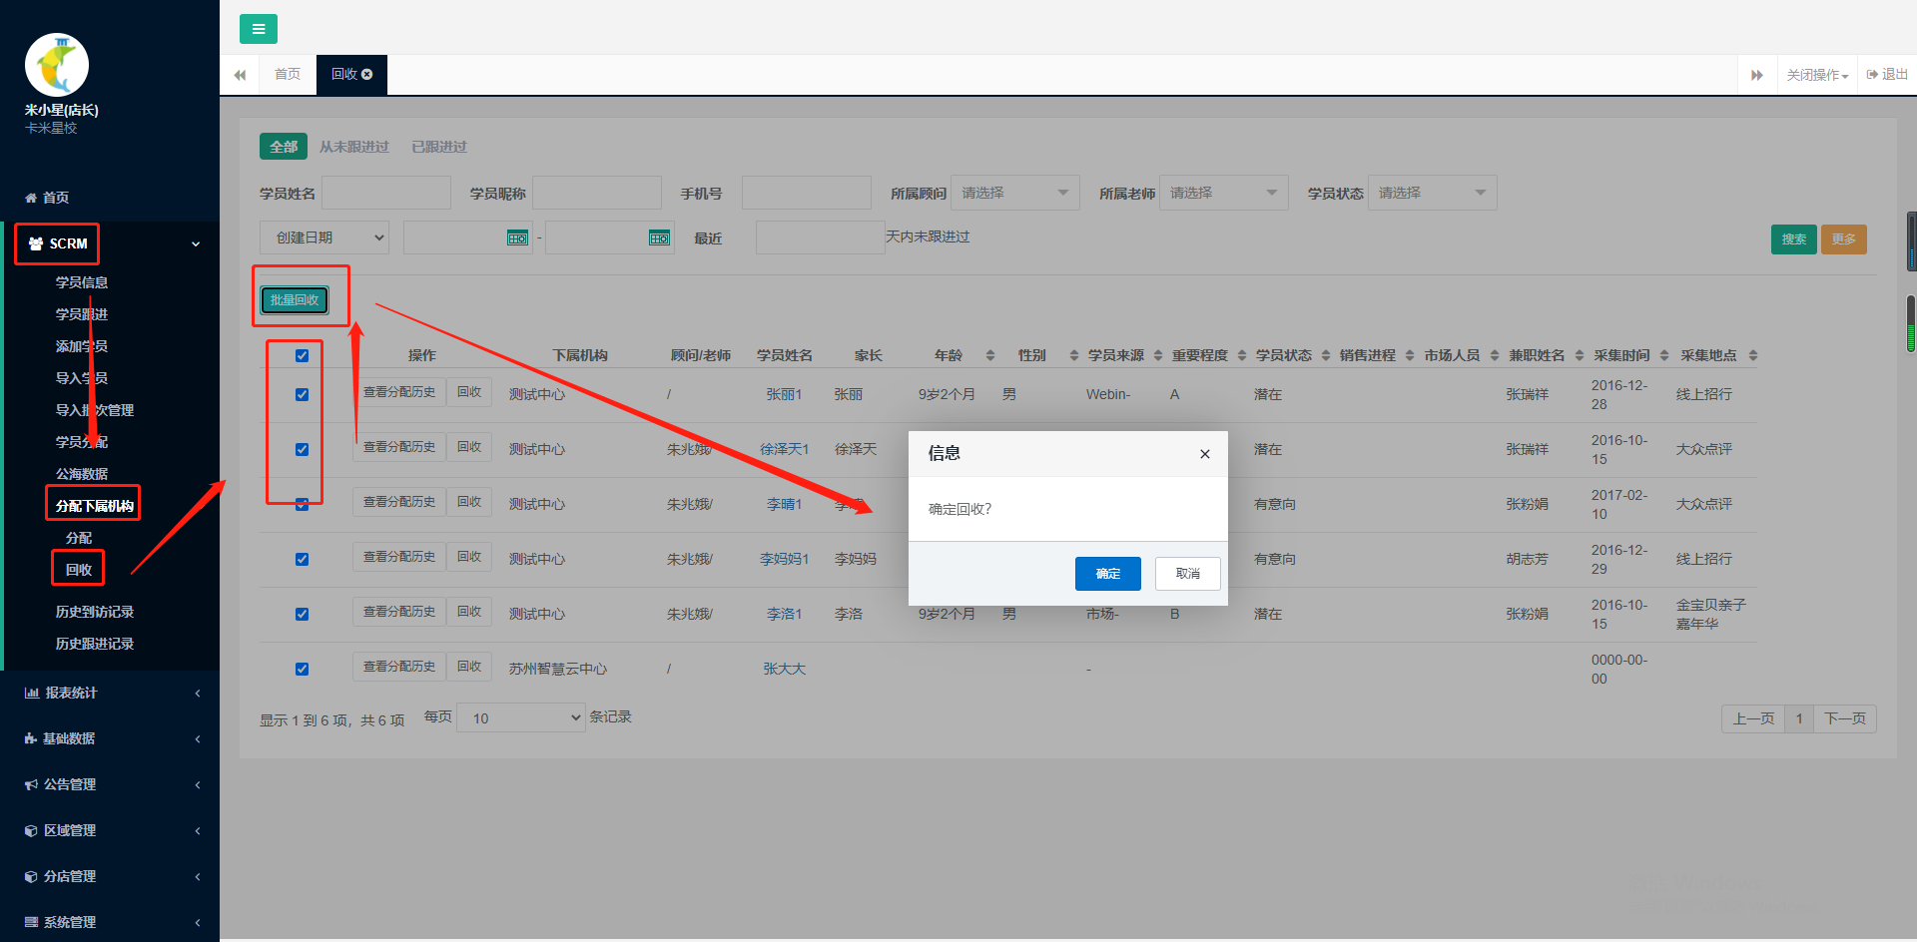Click the user avatar logo
The image size is (1917, 942).
pyautogui.click(x=57, y=65)
